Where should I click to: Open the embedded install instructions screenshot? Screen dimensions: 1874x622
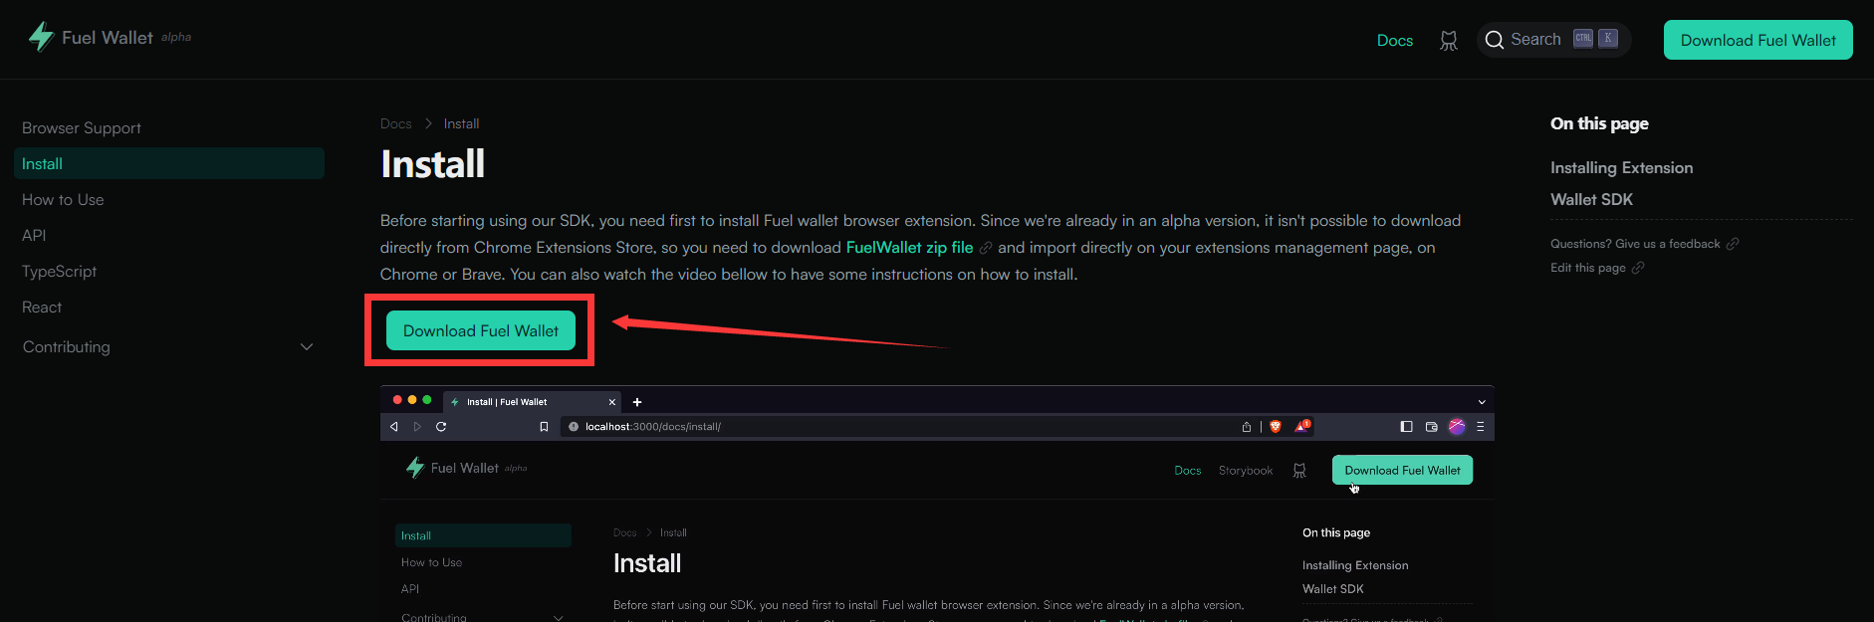coord(937,504)
